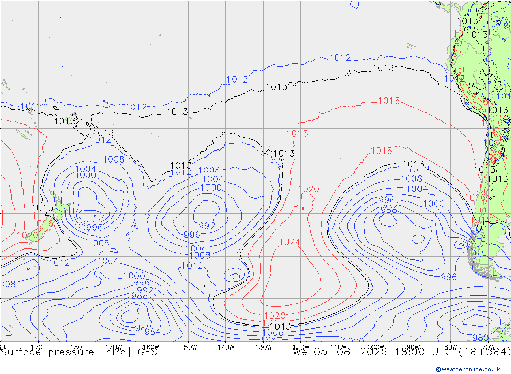The image size is (511, 374).
Task: Click the red 1020 label on New Zealand
Action: 28,235
